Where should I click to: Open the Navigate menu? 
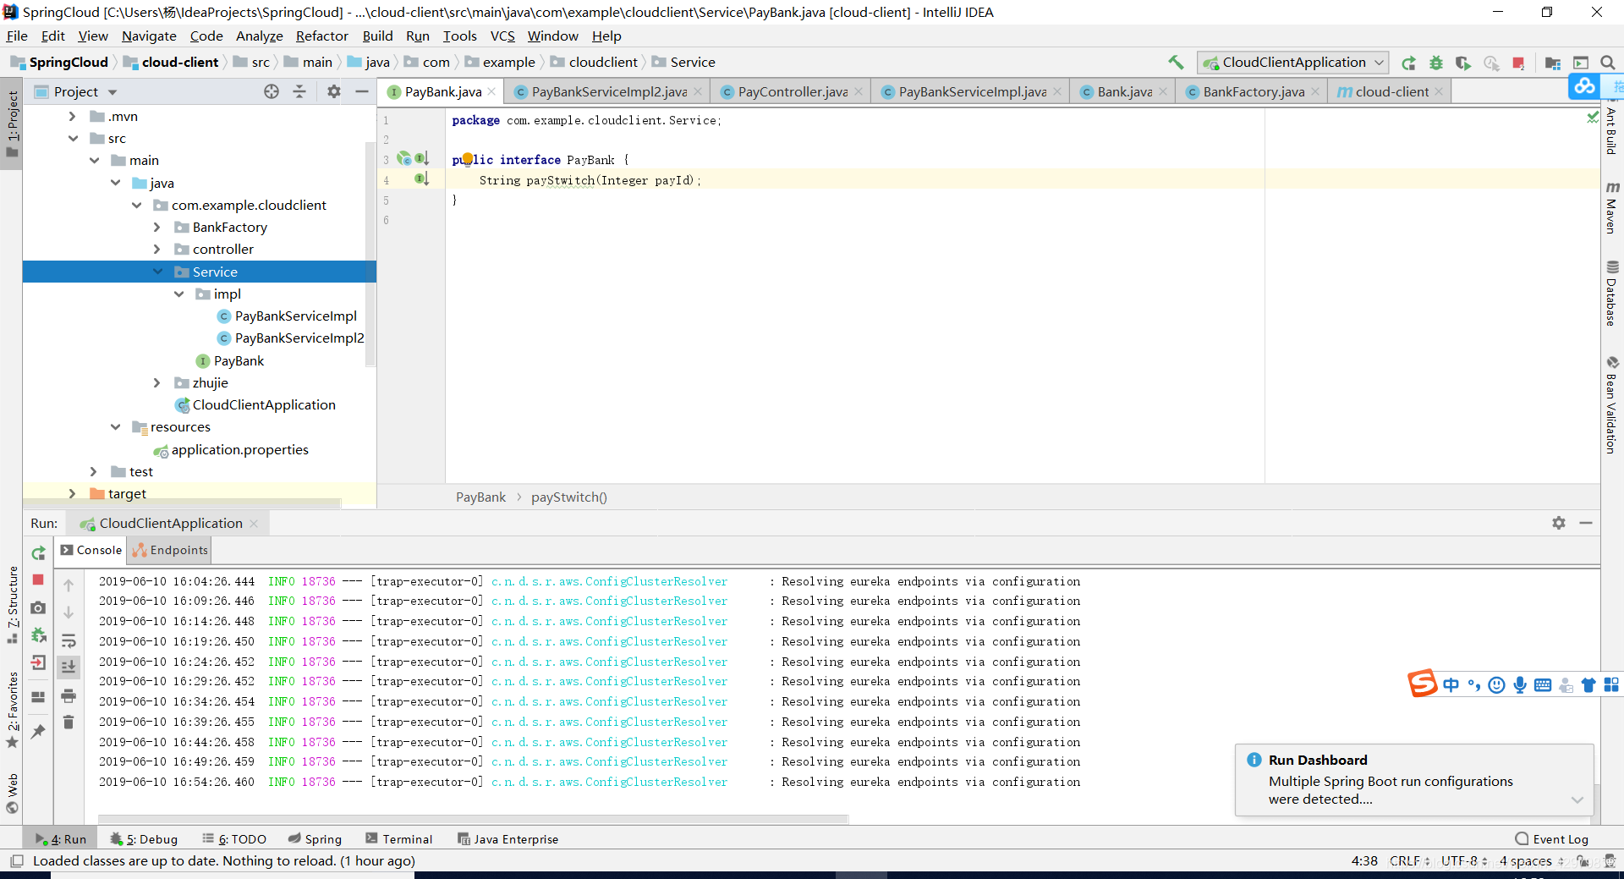[x=149, y=36]
